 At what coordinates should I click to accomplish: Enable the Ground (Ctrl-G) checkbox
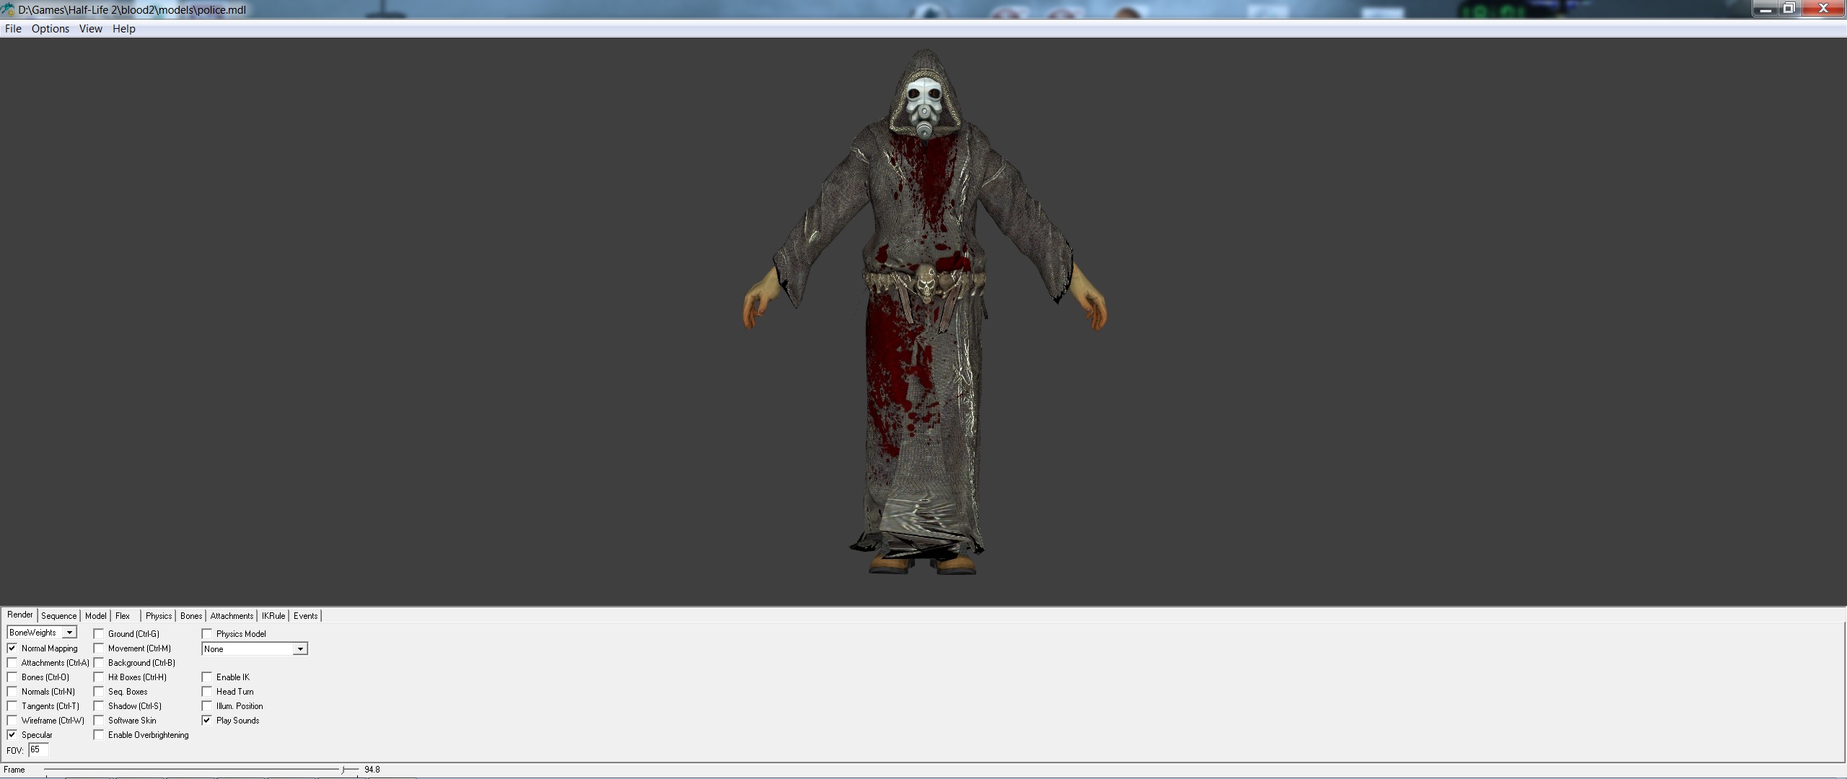[x=99, y=633]
